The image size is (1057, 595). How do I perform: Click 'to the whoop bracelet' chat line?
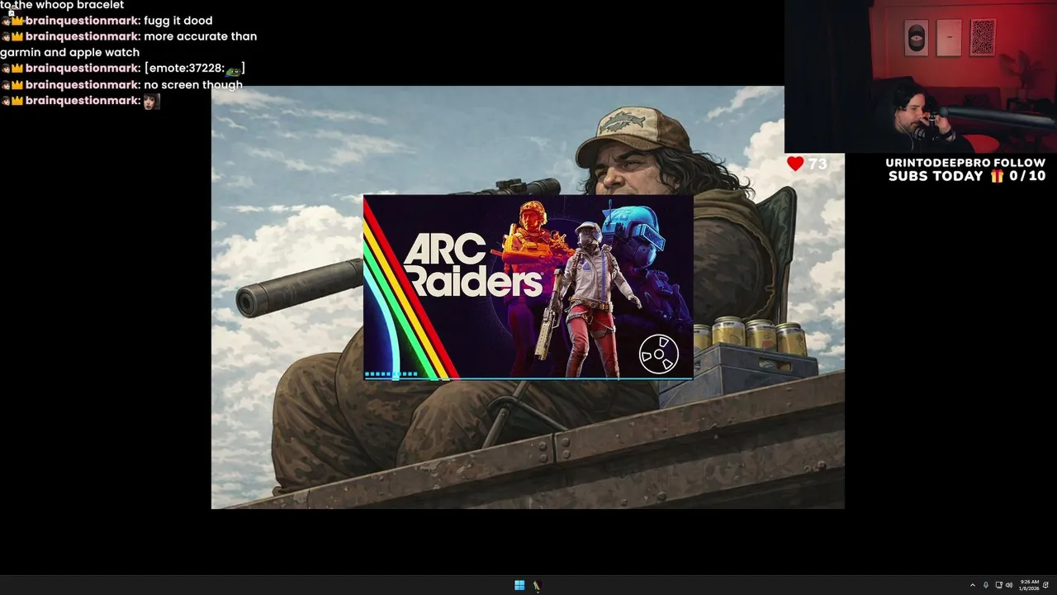tap(62, 5)
